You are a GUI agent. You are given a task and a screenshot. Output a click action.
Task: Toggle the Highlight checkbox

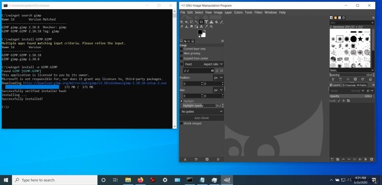[181, 101]
